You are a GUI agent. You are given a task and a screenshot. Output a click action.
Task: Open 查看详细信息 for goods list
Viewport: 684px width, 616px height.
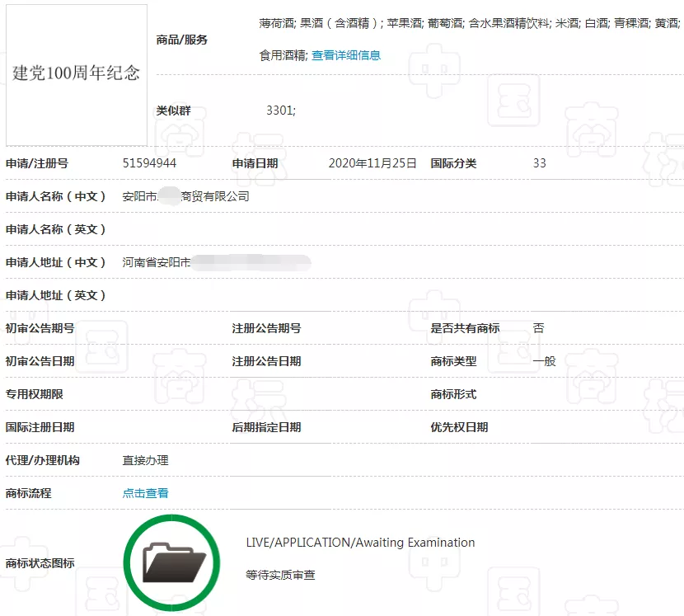346,55
